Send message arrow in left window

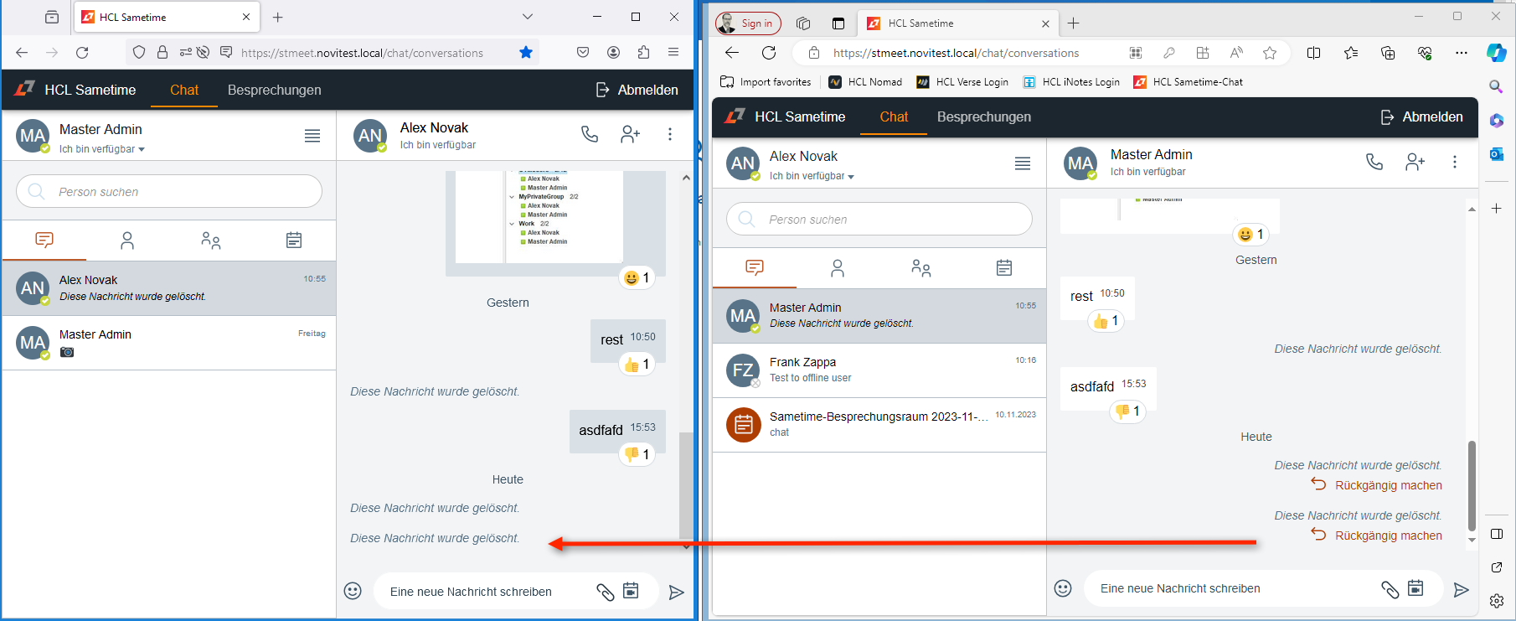point(677,593)
